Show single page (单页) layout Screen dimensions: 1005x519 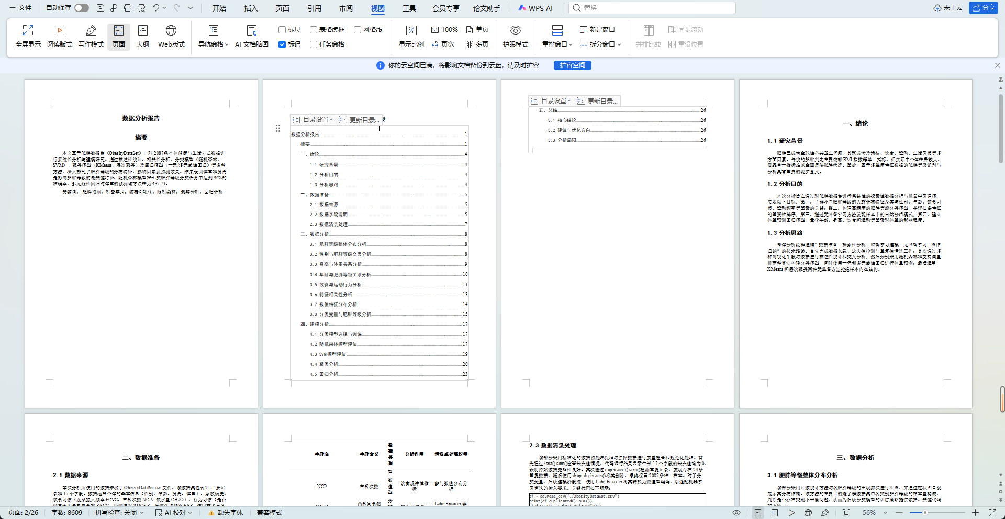click(x=477, y=30)
